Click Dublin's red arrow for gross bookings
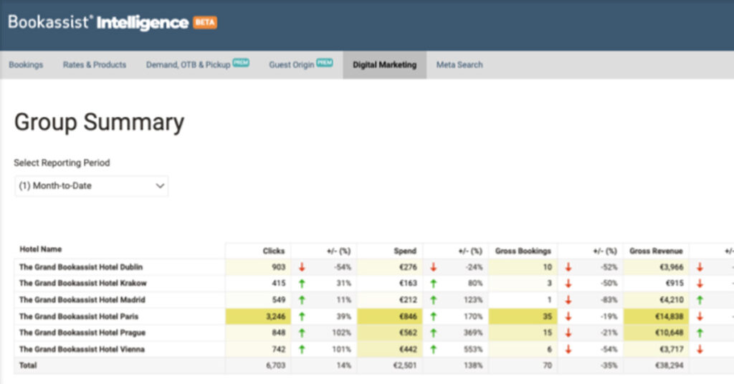 click(568, 267)
